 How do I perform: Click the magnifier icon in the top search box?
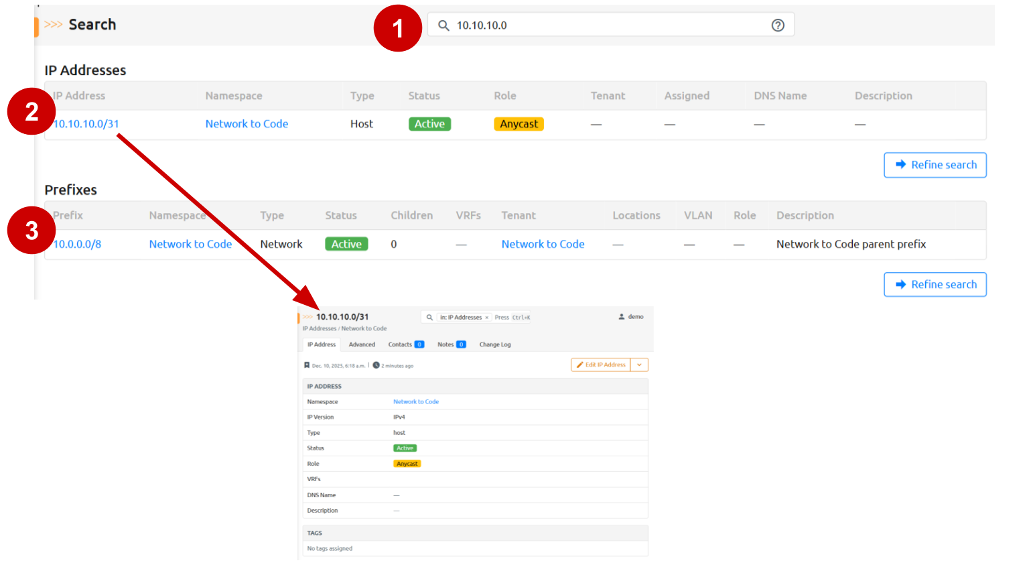pos(443,25)
